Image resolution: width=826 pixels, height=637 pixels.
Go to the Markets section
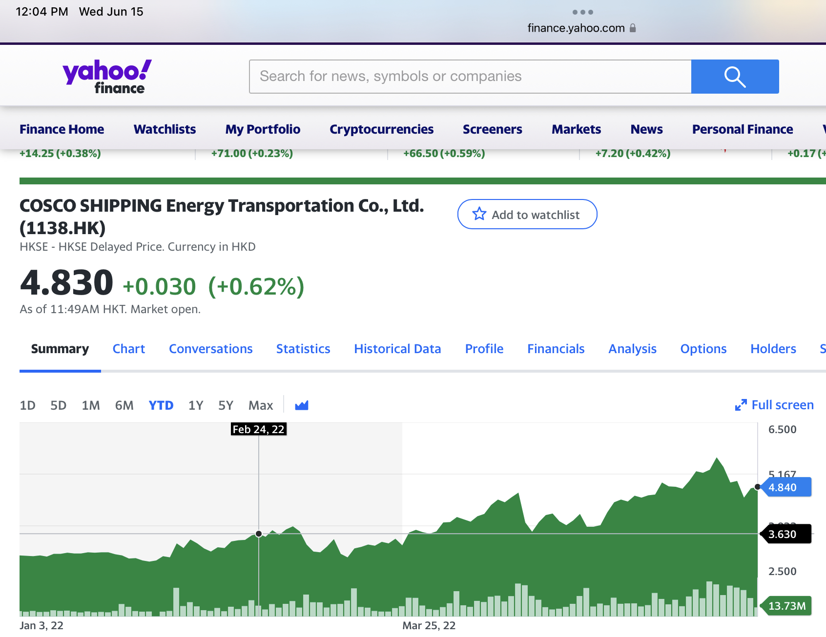pyautogui.click(x=577, y=129)
